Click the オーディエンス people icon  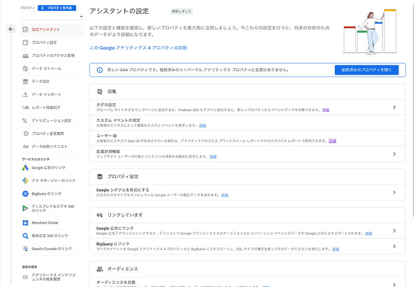[100, 269]
